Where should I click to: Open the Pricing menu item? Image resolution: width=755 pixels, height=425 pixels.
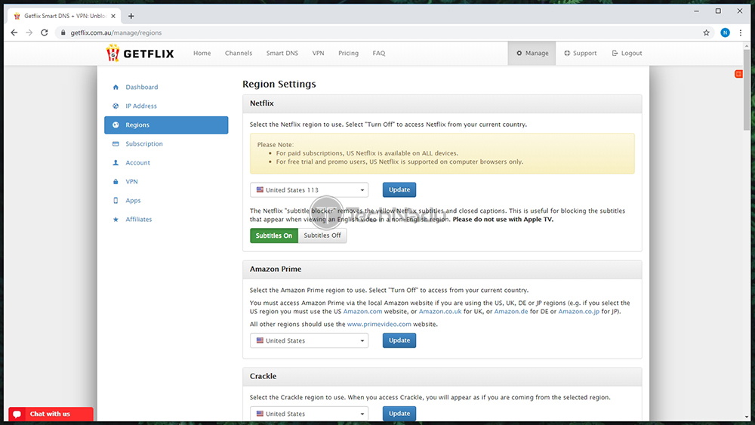pos(348,53)
